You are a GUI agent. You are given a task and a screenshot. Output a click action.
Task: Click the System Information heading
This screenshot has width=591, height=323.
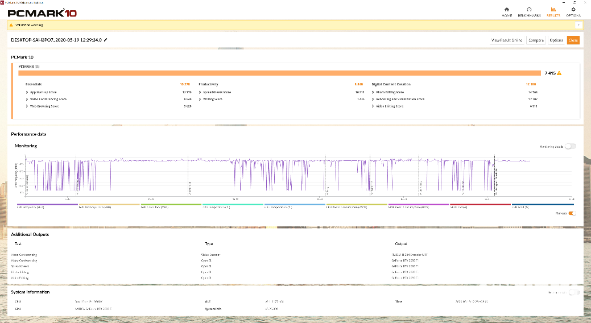(30, 292)
